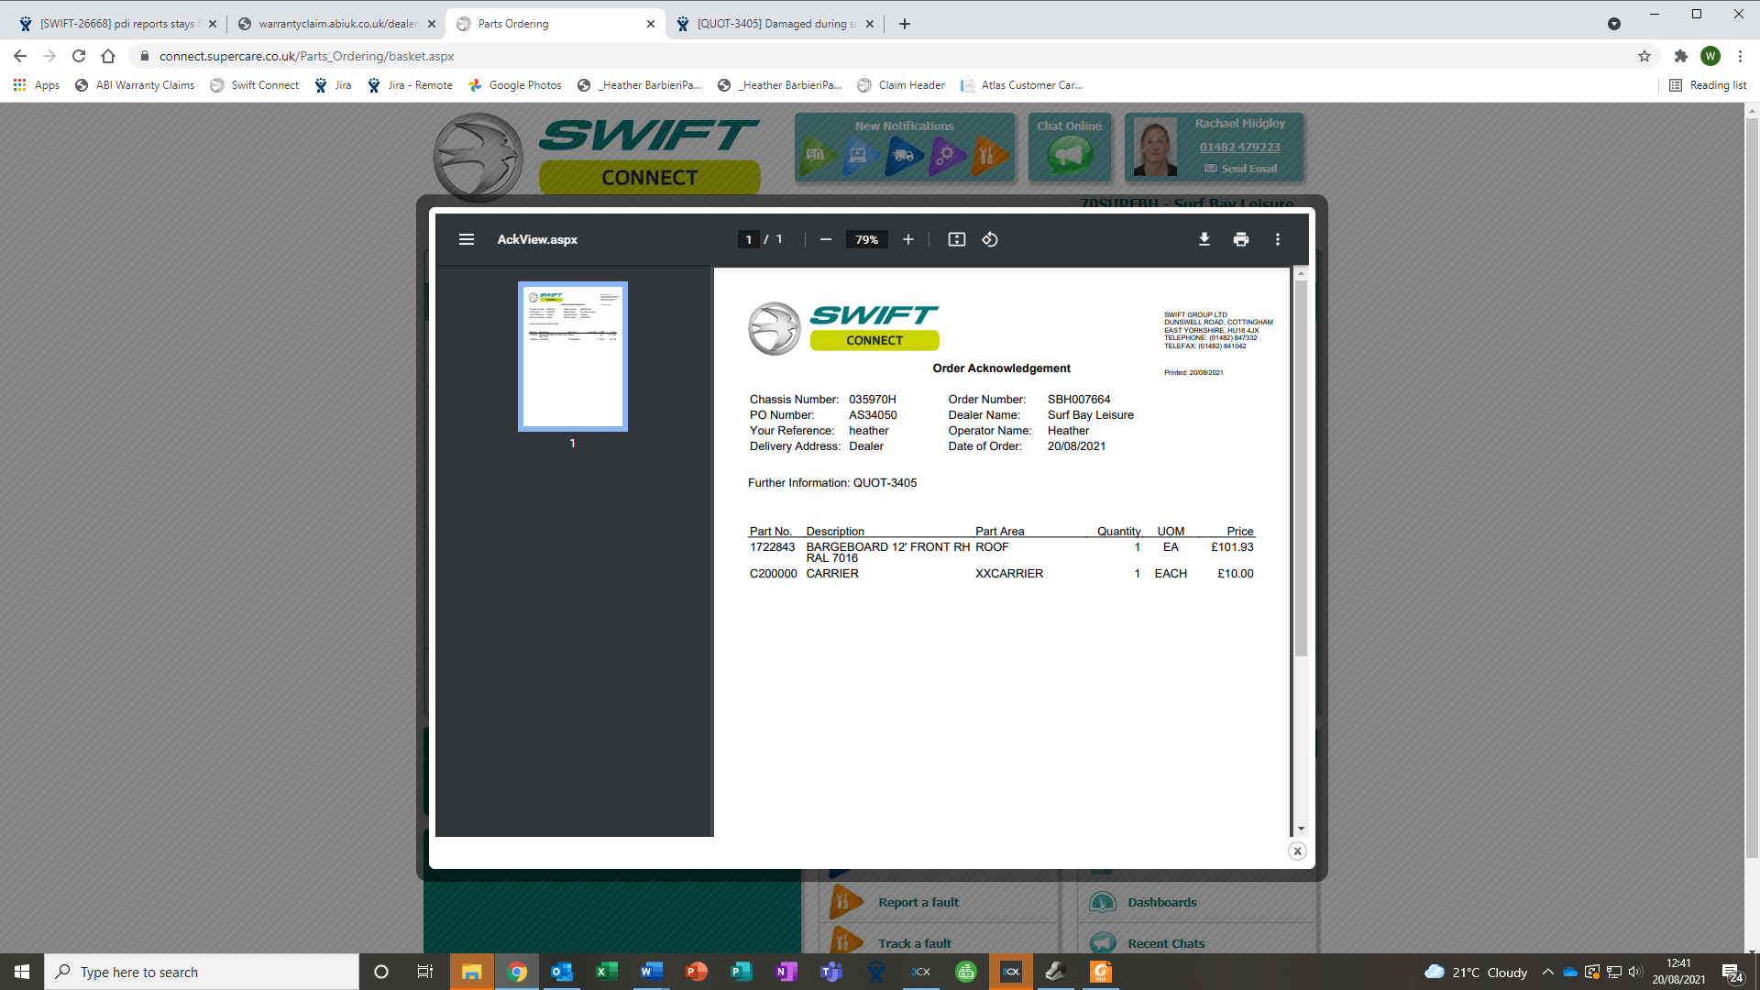Screen dimensions: 1760x990
Task: Click the Fit to page icon
Action: tap(956, 239)
